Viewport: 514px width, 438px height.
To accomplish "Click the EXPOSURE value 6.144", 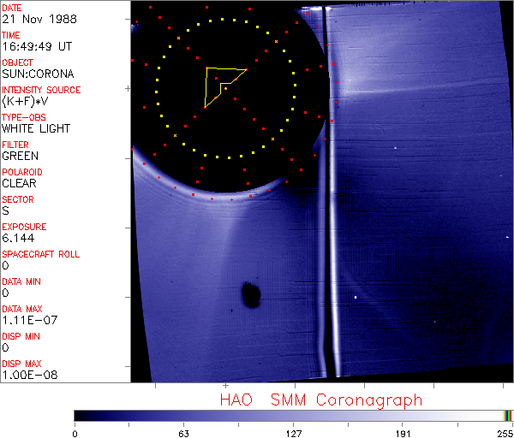I will pyautogui.click(x=19, y=238).
